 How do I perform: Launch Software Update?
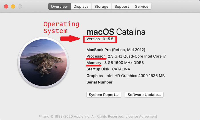coord(144,95)
